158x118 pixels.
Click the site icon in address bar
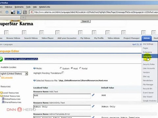tap(32, 12)
